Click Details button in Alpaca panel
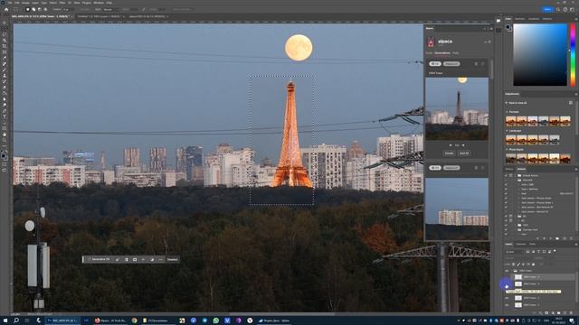 click(449, 153)
